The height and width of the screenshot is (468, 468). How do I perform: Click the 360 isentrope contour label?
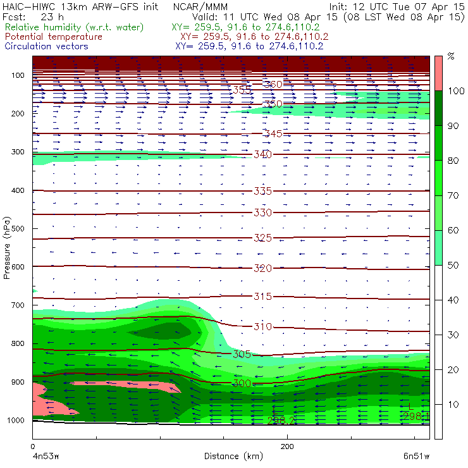pos(273,85)
